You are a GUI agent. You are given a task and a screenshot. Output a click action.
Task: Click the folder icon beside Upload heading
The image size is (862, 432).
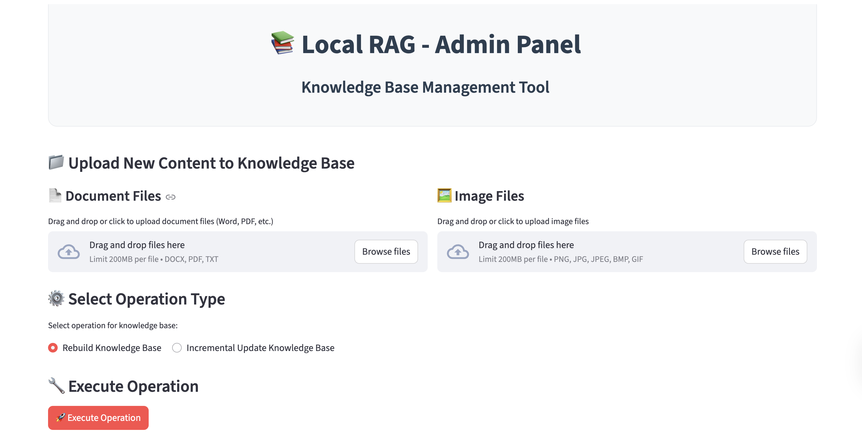[x=56, y=163]
